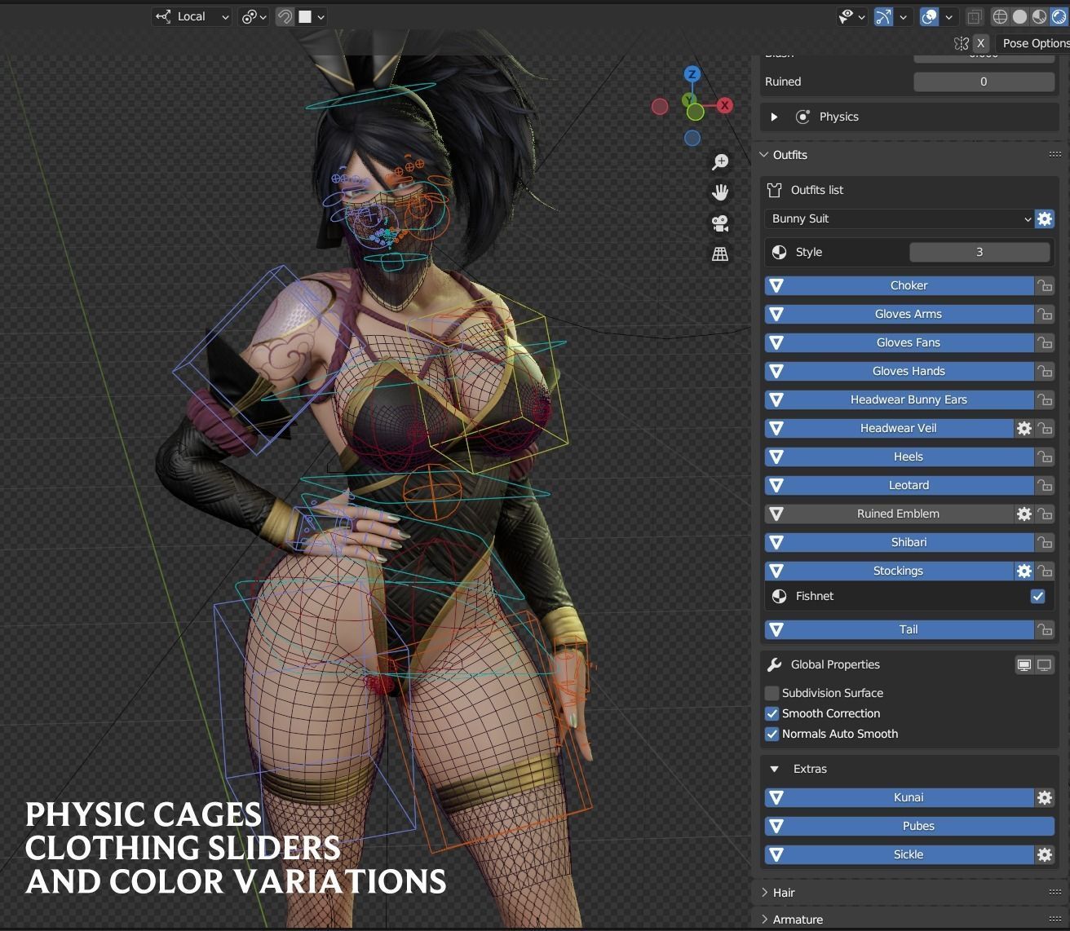Click Global Properties viewport display icon
Screen dimensions: 1070x931
pyautogui.click(x=1024, y=665)
